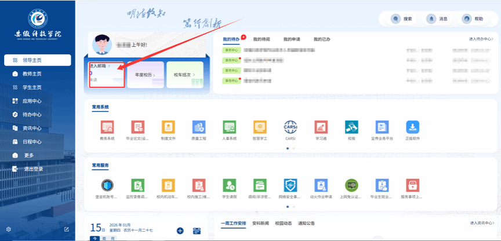Viewport: 501px width, 241px height.
Task: Open the 教务系统 icon in 常用系统
Action: coord(107,127)
